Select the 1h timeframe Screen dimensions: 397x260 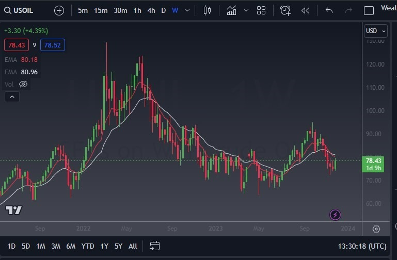[137, 11]
